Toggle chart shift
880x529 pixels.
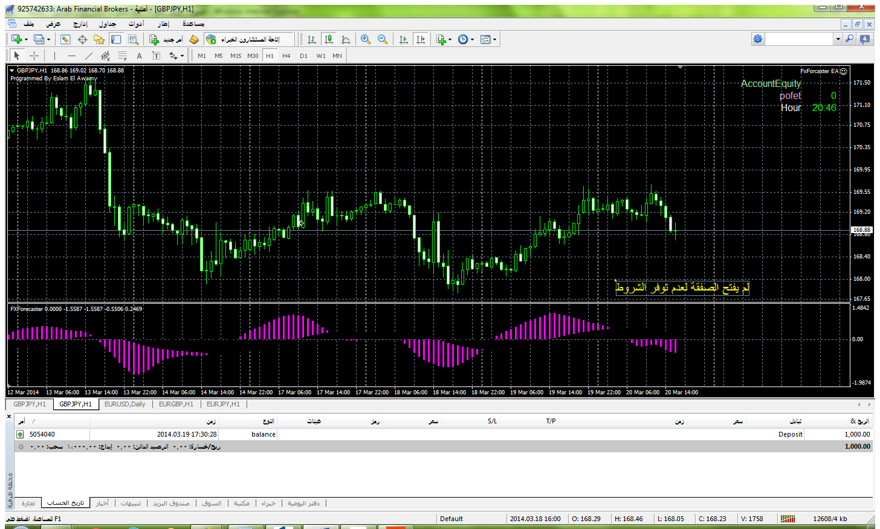point(421,39)
